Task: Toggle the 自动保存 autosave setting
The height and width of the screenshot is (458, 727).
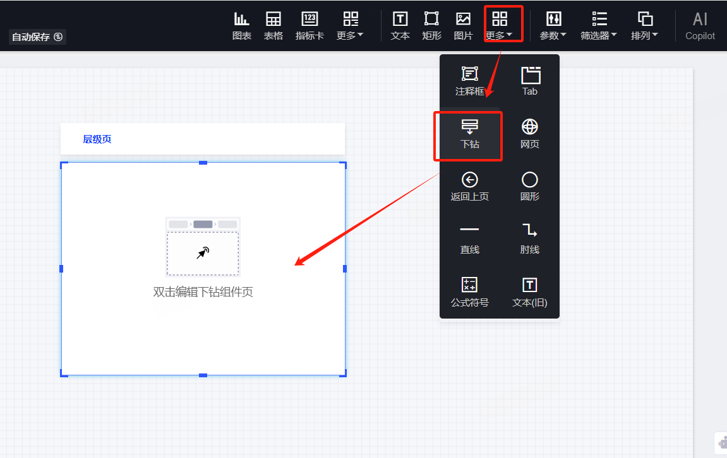Action: point(37,37)
